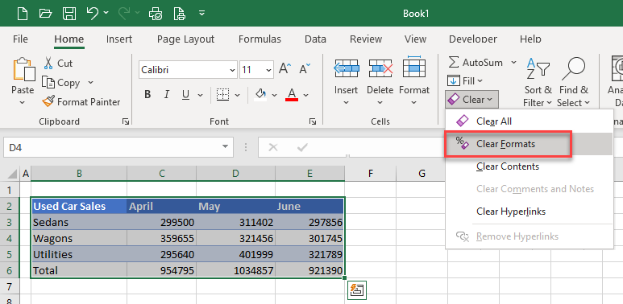
Task: Click the Quick Analysis button below the table
Action: pos(357,290)
